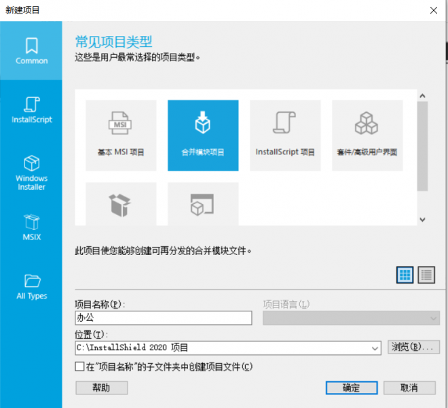Cancel with the 取消 button

point(409,388)
